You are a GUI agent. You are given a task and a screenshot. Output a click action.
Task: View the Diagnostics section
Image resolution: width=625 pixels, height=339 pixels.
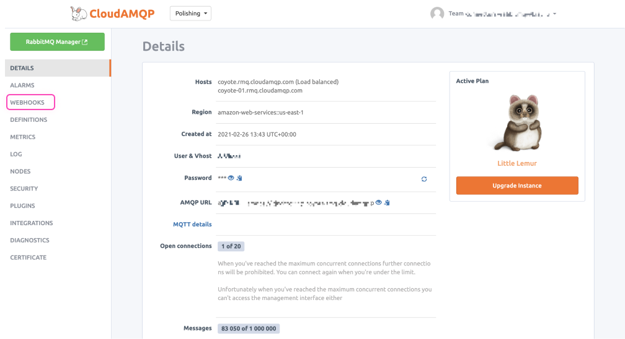point(29,241)
